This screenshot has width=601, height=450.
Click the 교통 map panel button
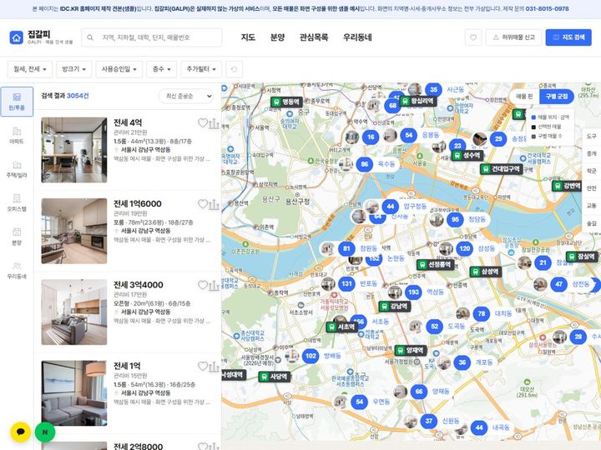[x=592, y=206]
